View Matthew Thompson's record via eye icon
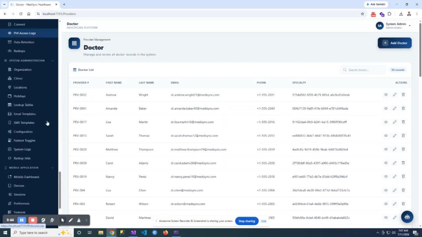422x237 pixels. (x=386, y=149)
